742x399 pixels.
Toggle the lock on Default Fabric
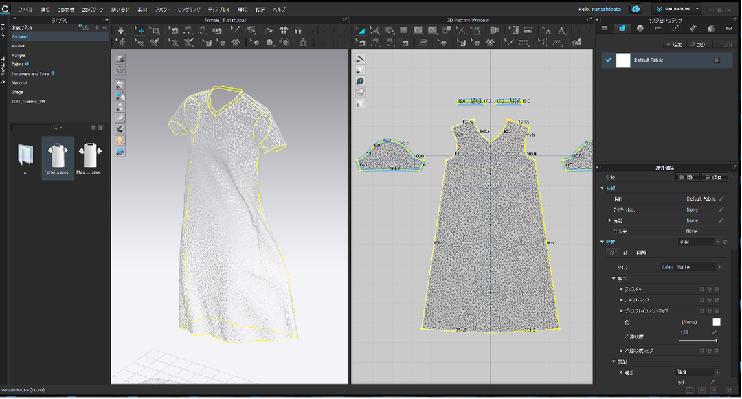pyautogui.click(x=716, y=60)
